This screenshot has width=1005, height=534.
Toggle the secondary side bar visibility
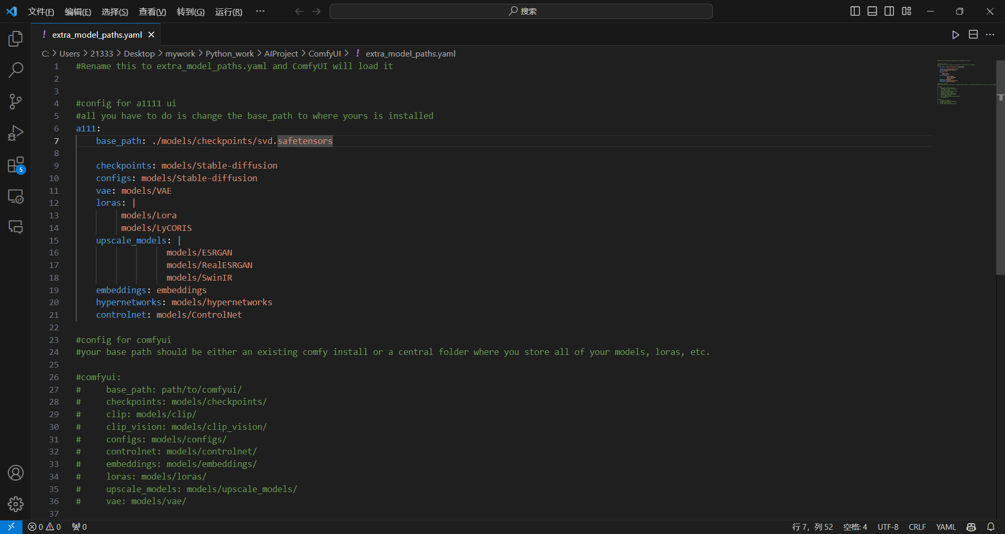[x=889, y=11]
